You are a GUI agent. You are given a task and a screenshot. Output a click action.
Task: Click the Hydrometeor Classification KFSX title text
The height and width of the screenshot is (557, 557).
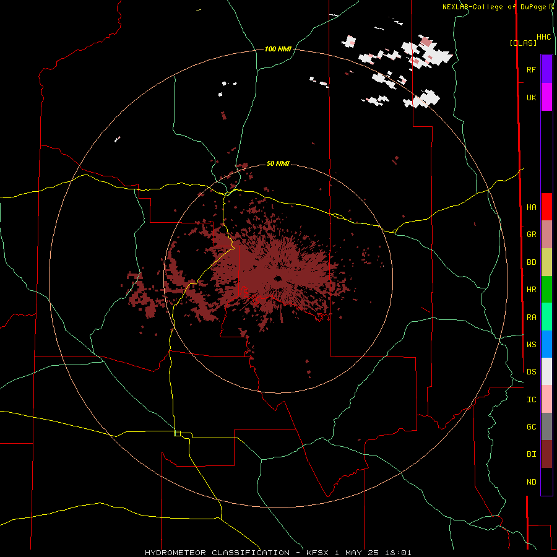[278, 553]
